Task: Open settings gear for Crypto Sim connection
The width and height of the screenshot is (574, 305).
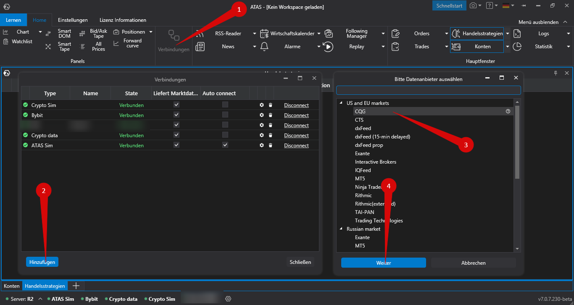Action: click(262, 105)
